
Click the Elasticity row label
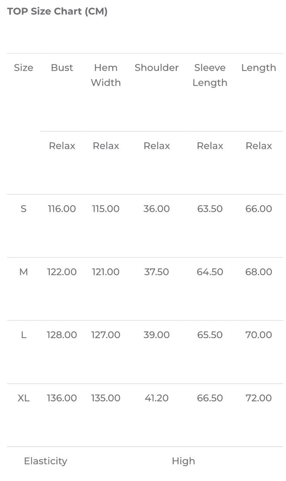click(46, 461)
